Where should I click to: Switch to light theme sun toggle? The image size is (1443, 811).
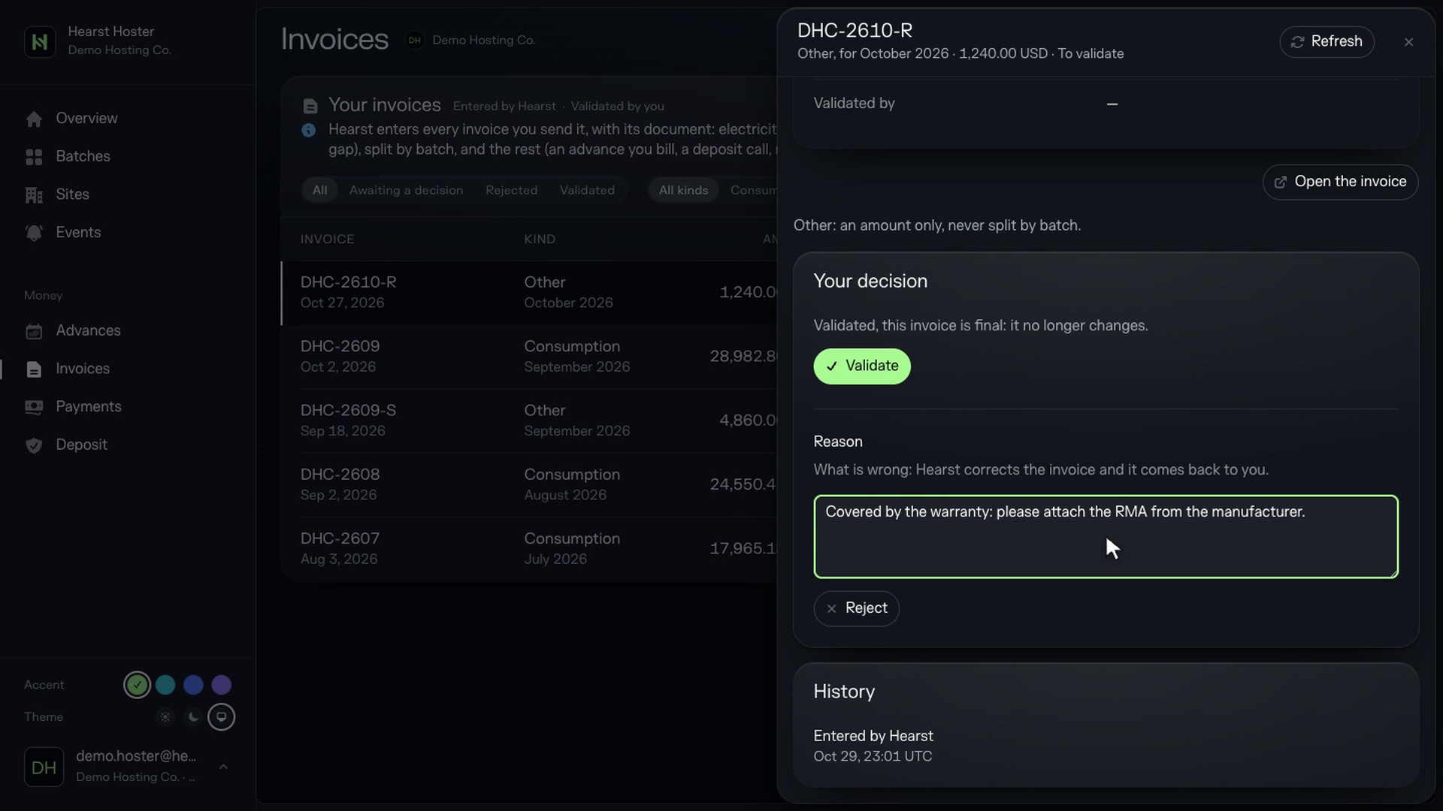[165, 717]
